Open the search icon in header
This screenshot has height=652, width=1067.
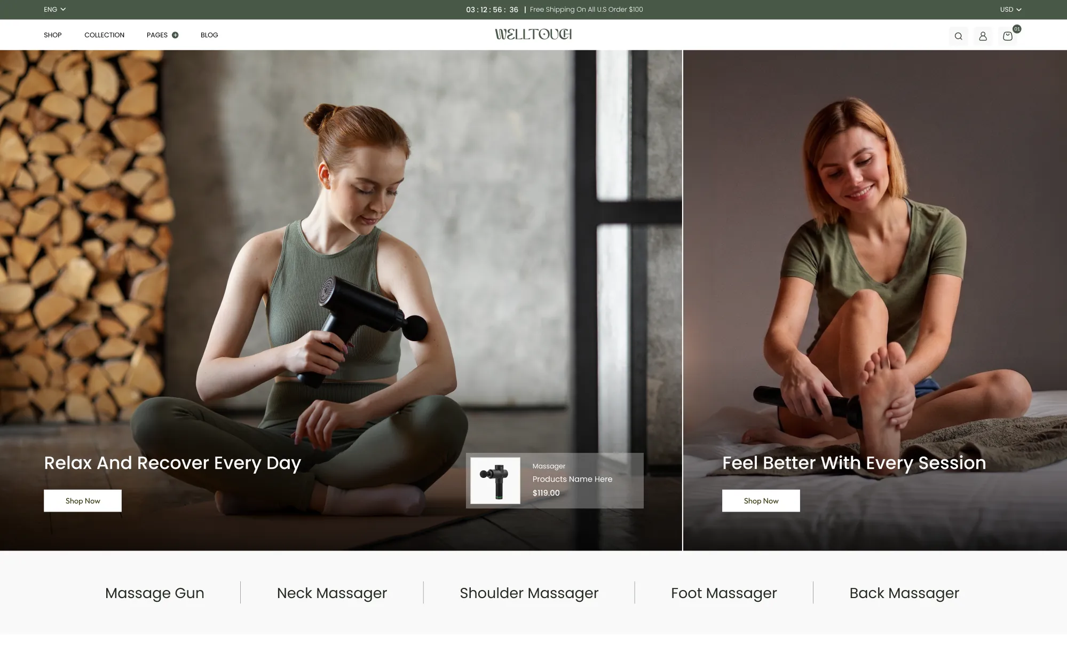(958, 36)
